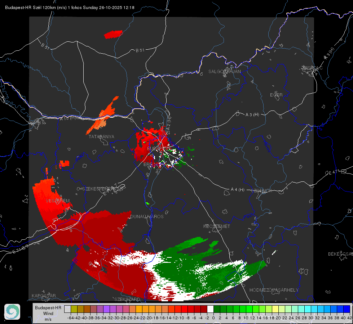Click the SZEKSZÁRD city label

point(127,299)
